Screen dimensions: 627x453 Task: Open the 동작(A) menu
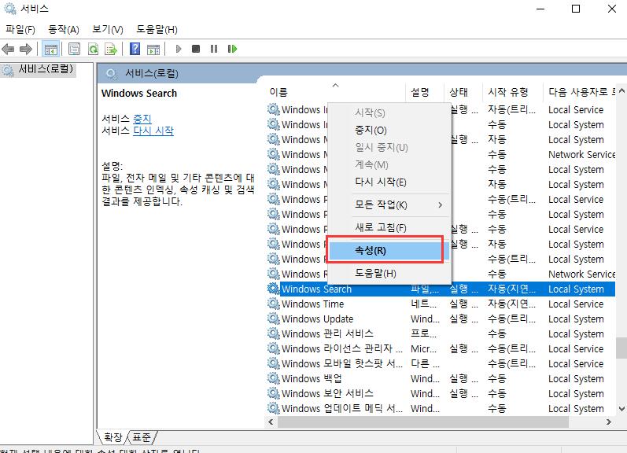tap(64, 30)
